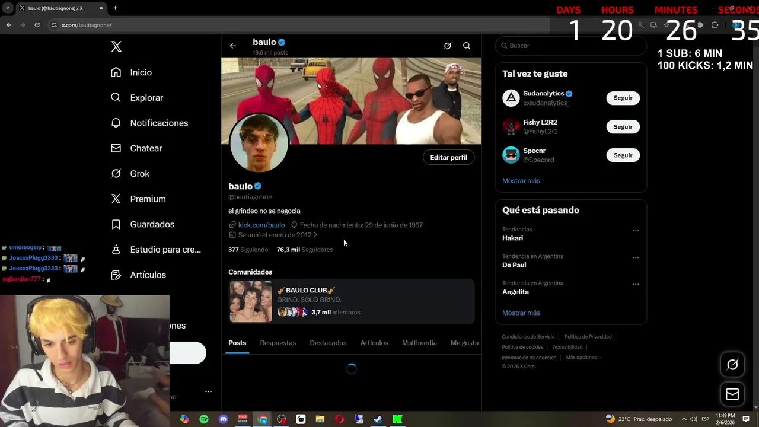
Task: Open a new browser tab
Action: [x=115, y=8]
